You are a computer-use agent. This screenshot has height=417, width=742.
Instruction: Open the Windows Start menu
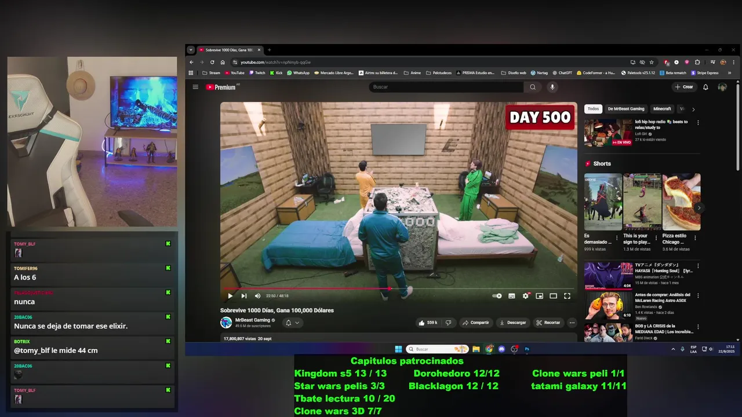(398, 349)
